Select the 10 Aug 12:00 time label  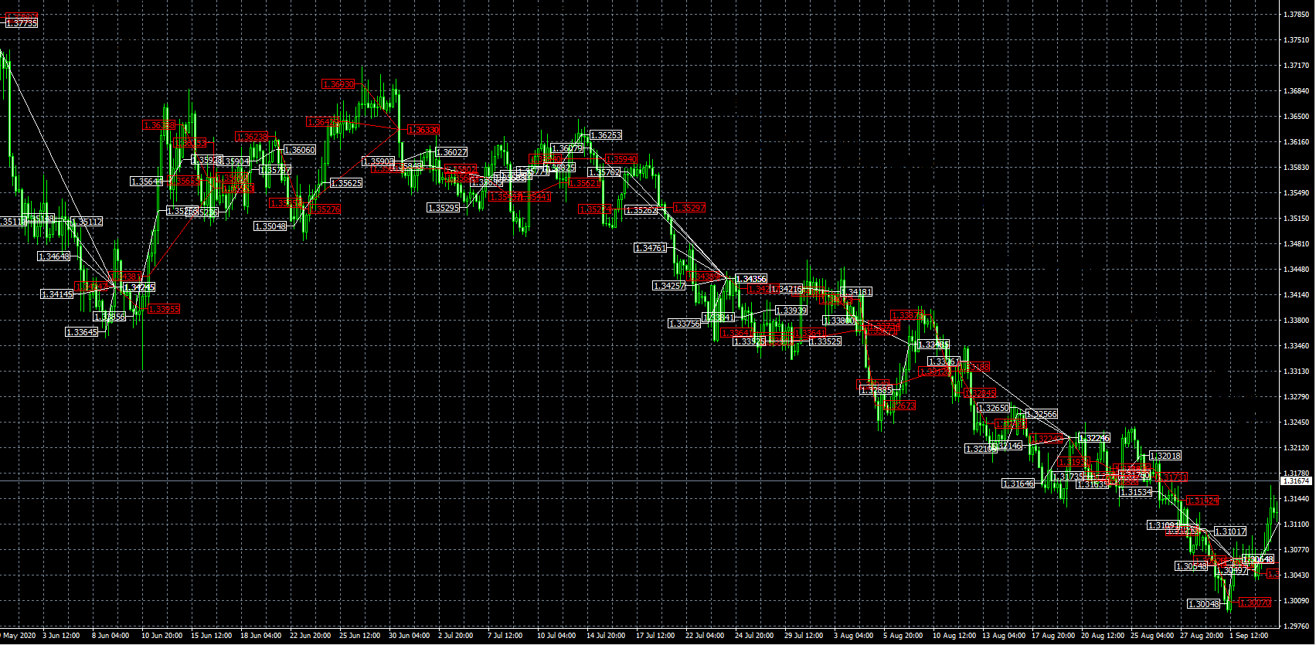[954, 636]
